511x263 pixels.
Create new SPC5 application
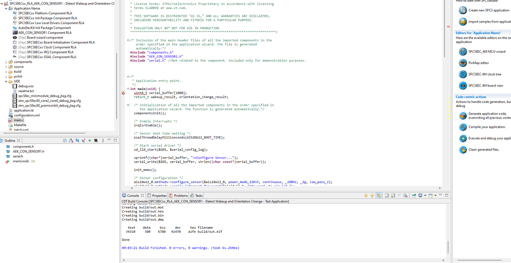pyautogui.click(x=489, y=10)
